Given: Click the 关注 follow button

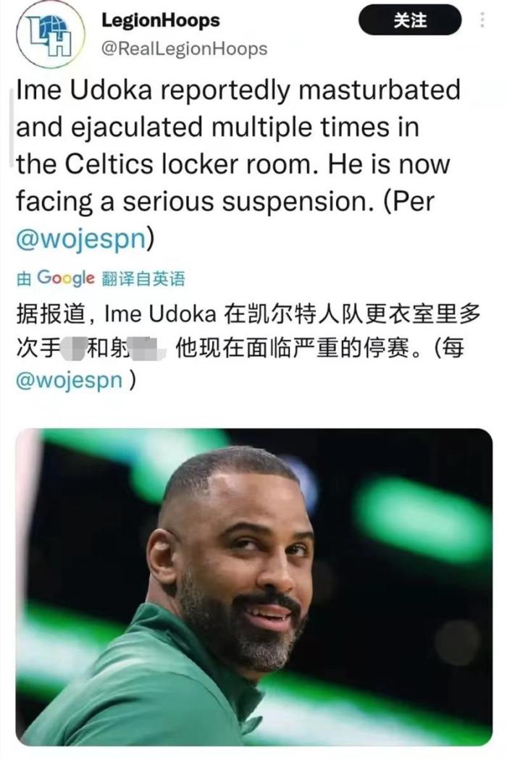Looking at the screenshot, I should click(410, 20).
